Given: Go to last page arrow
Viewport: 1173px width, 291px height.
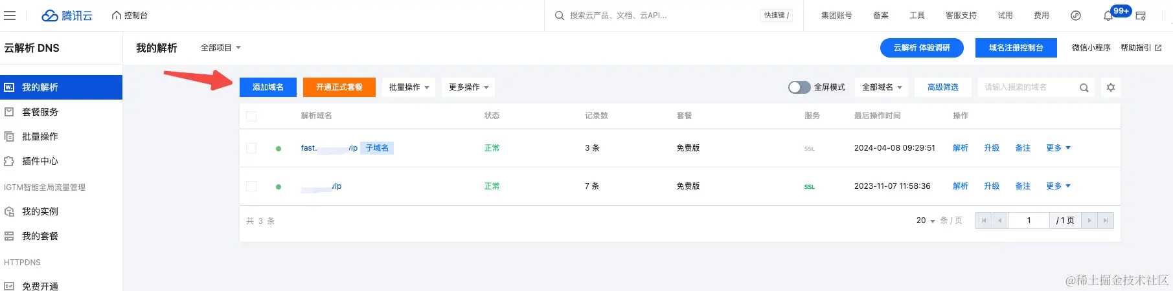Looking at the screenshot, I should (x=1106, y=221).
